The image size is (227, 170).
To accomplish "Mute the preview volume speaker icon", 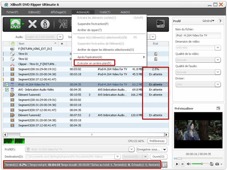I will [188, 164].
